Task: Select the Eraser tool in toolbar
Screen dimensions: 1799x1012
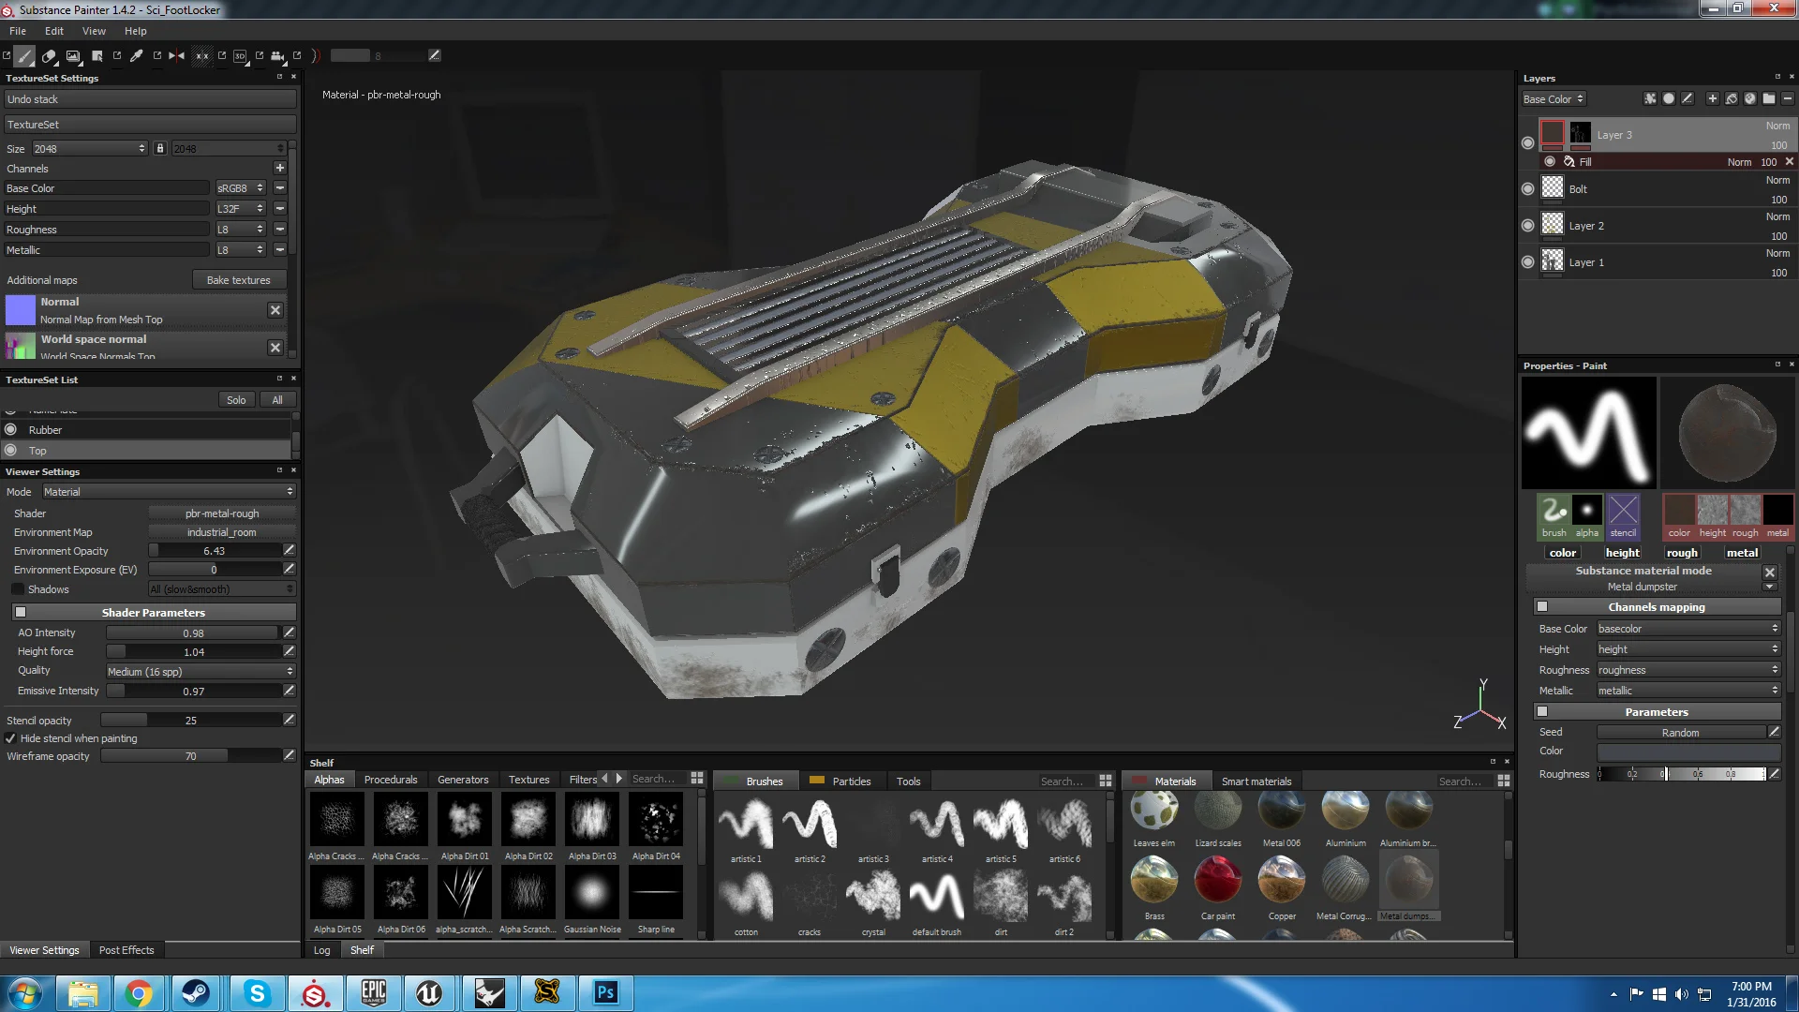Action: click(x=50, y=56)
